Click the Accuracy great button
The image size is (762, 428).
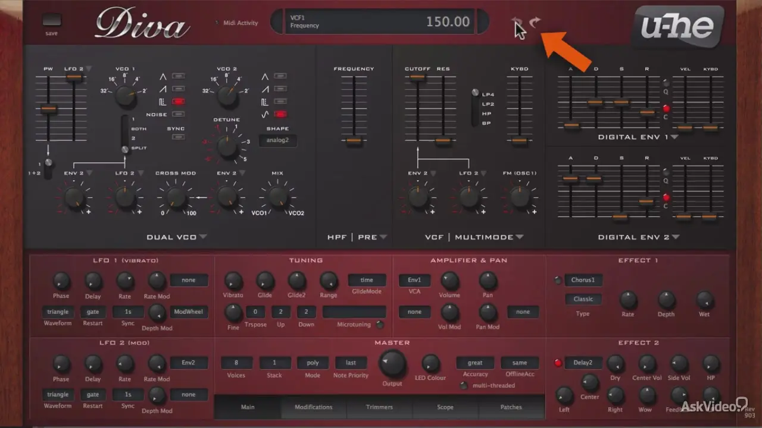point(475,363)
